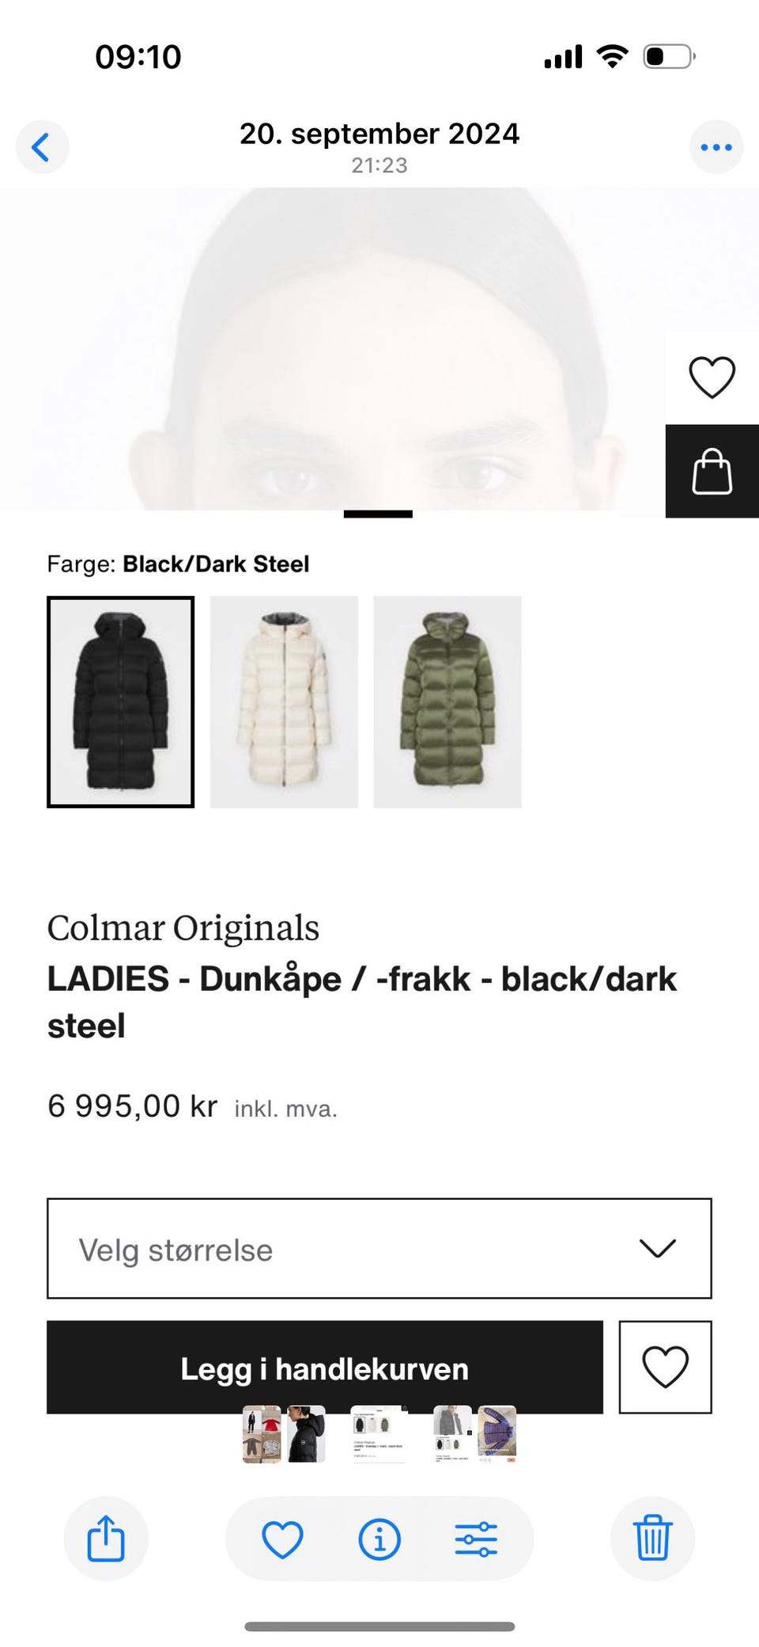Open the shopping bag cart icon
759x1647 pixels.
tap(712, 471)
